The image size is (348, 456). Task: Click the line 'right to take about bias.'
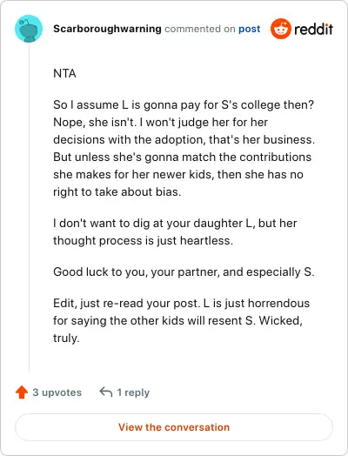[x=117, y=192]
